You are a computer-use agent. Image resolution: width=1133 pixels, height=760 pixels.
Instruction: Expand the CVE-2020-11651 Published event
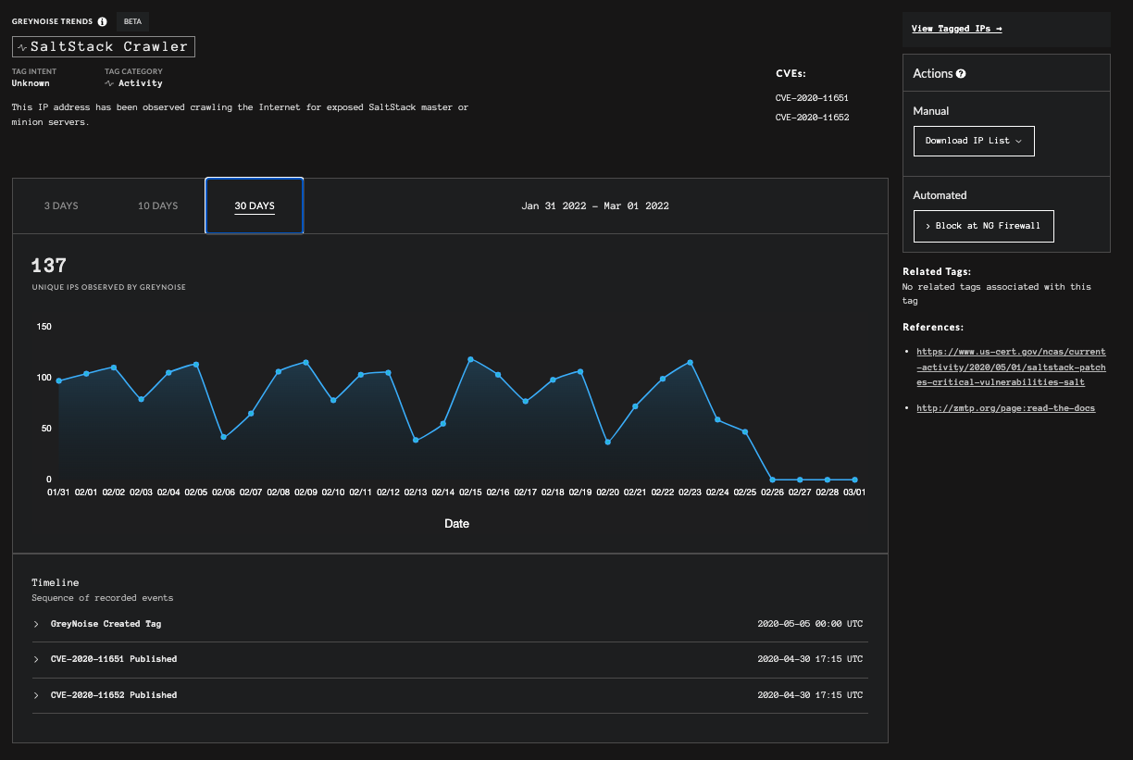pos(113,659)
